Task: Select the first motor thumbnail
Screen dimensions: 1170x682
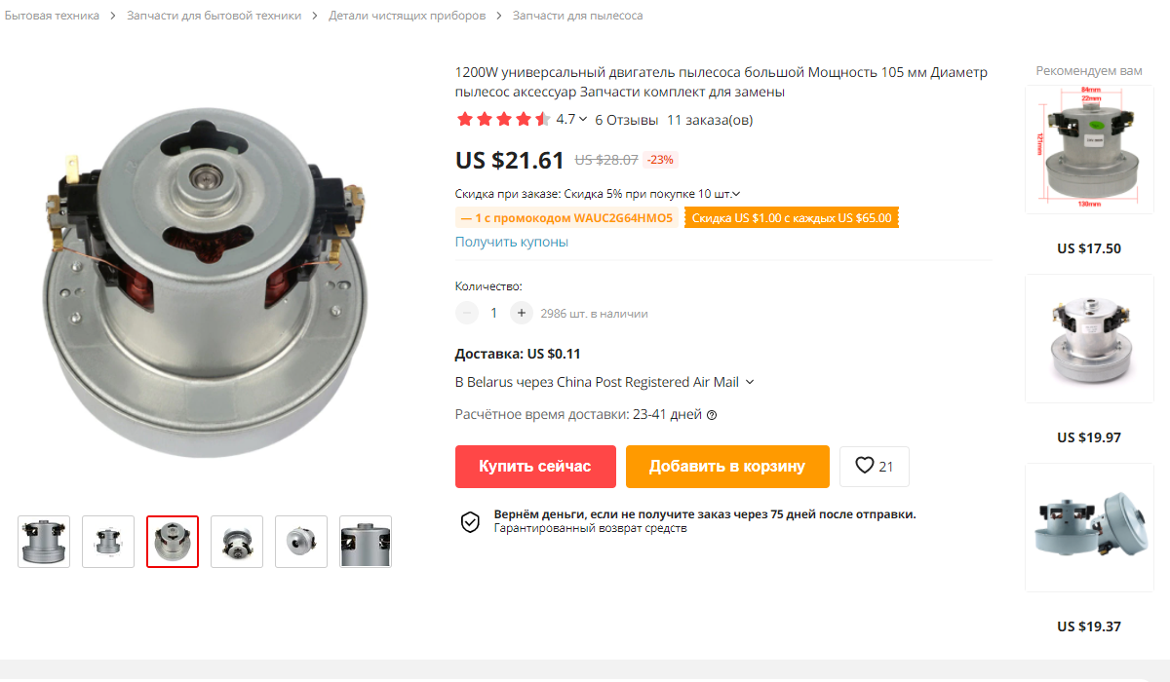Action: click(x=44, y=542)
